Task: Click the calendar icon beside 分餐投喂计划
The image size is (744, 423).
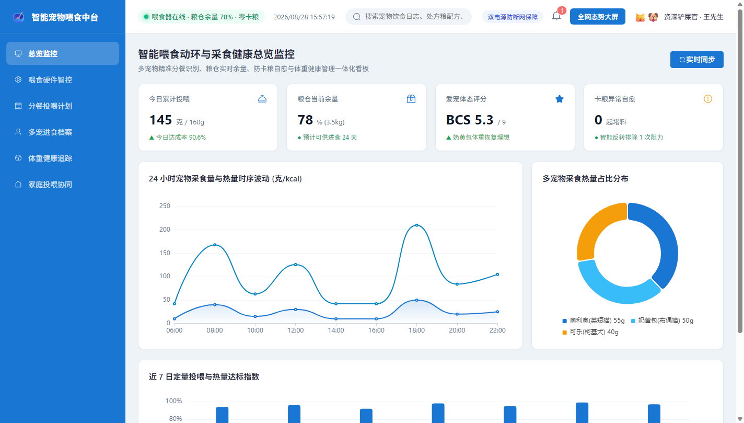Action: coord(18,106)
